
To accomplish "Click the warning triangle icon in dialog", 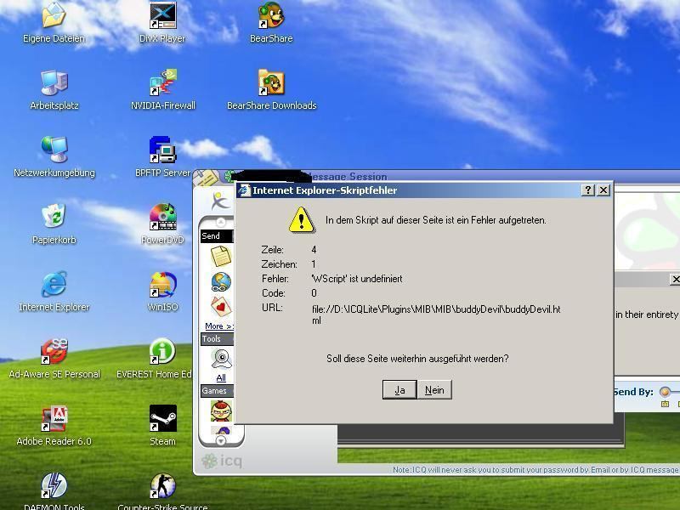I will (x=302, y=219).
